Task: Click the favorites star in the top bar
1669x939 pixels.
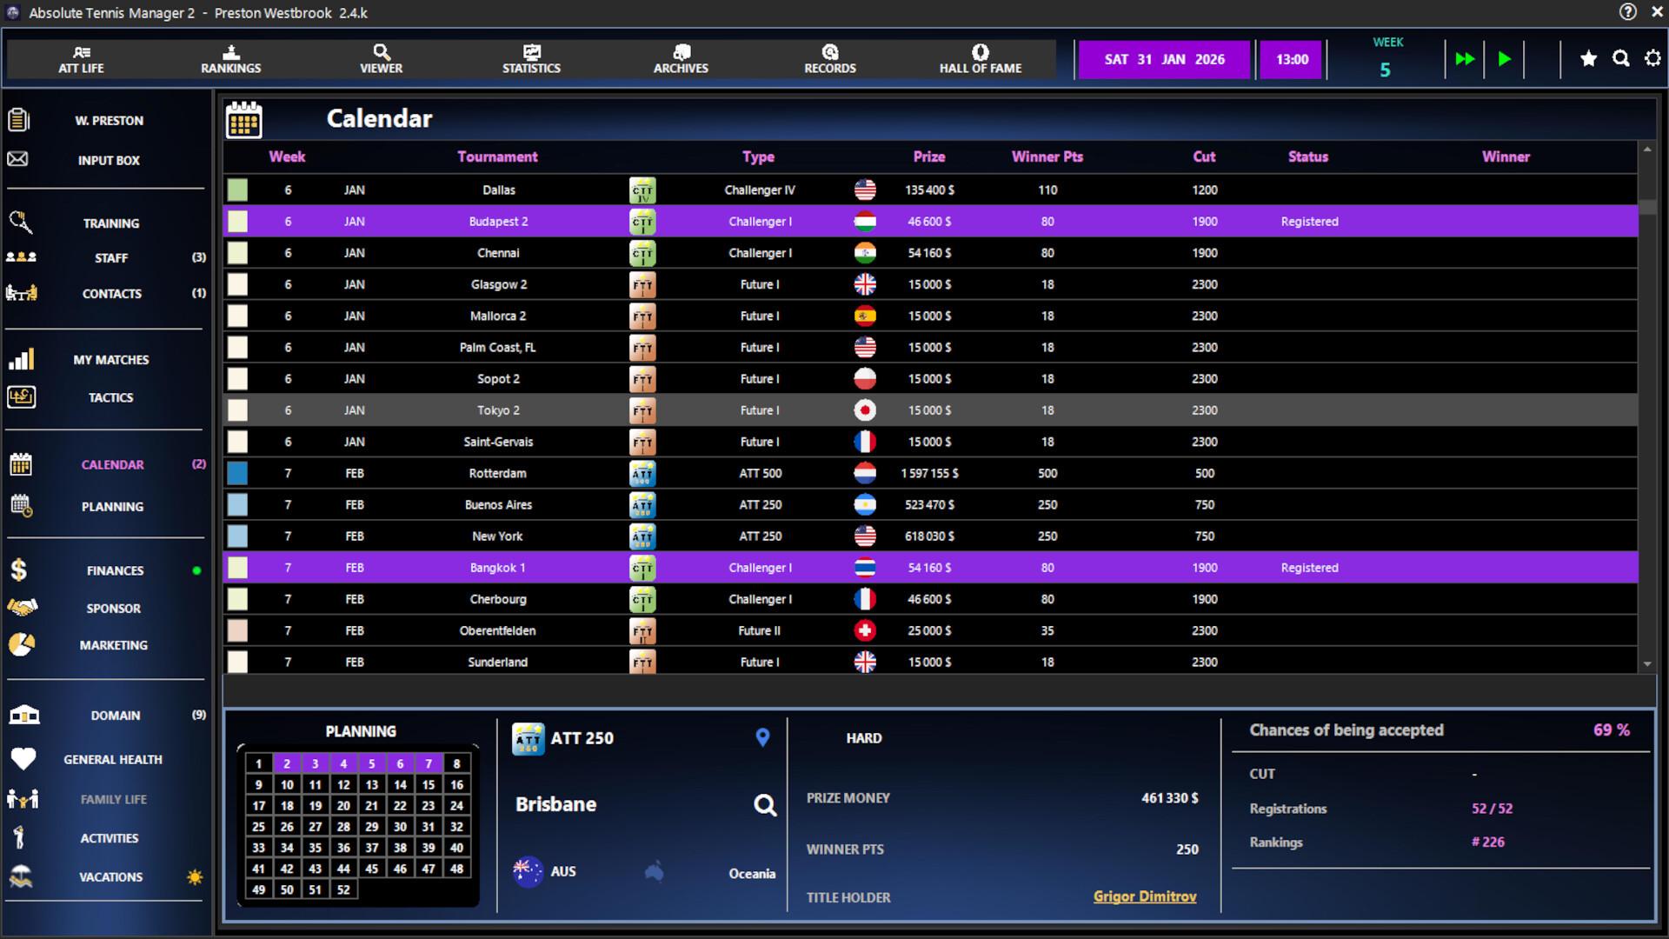Action: click(x=1589, y=58)
